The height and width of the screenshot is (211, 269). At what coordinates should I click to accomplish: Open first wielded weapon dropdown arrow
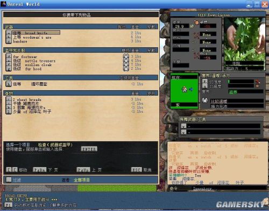pyautogui.click(x=183, y=126)
